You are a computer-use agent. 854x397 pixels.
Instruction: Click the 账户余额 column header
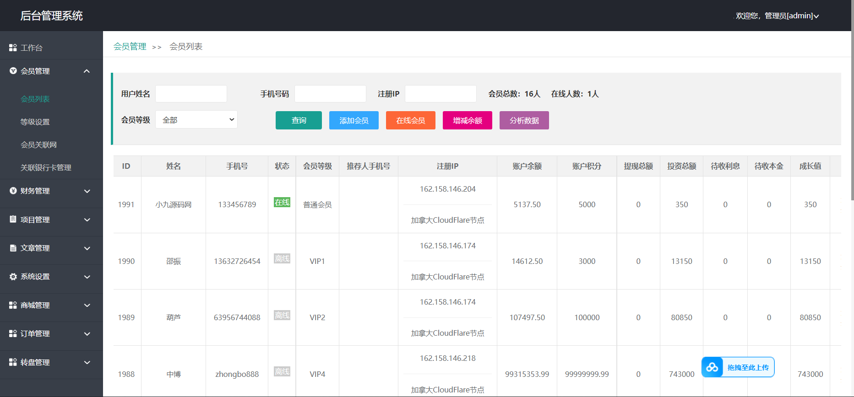[x=527, y=166]
